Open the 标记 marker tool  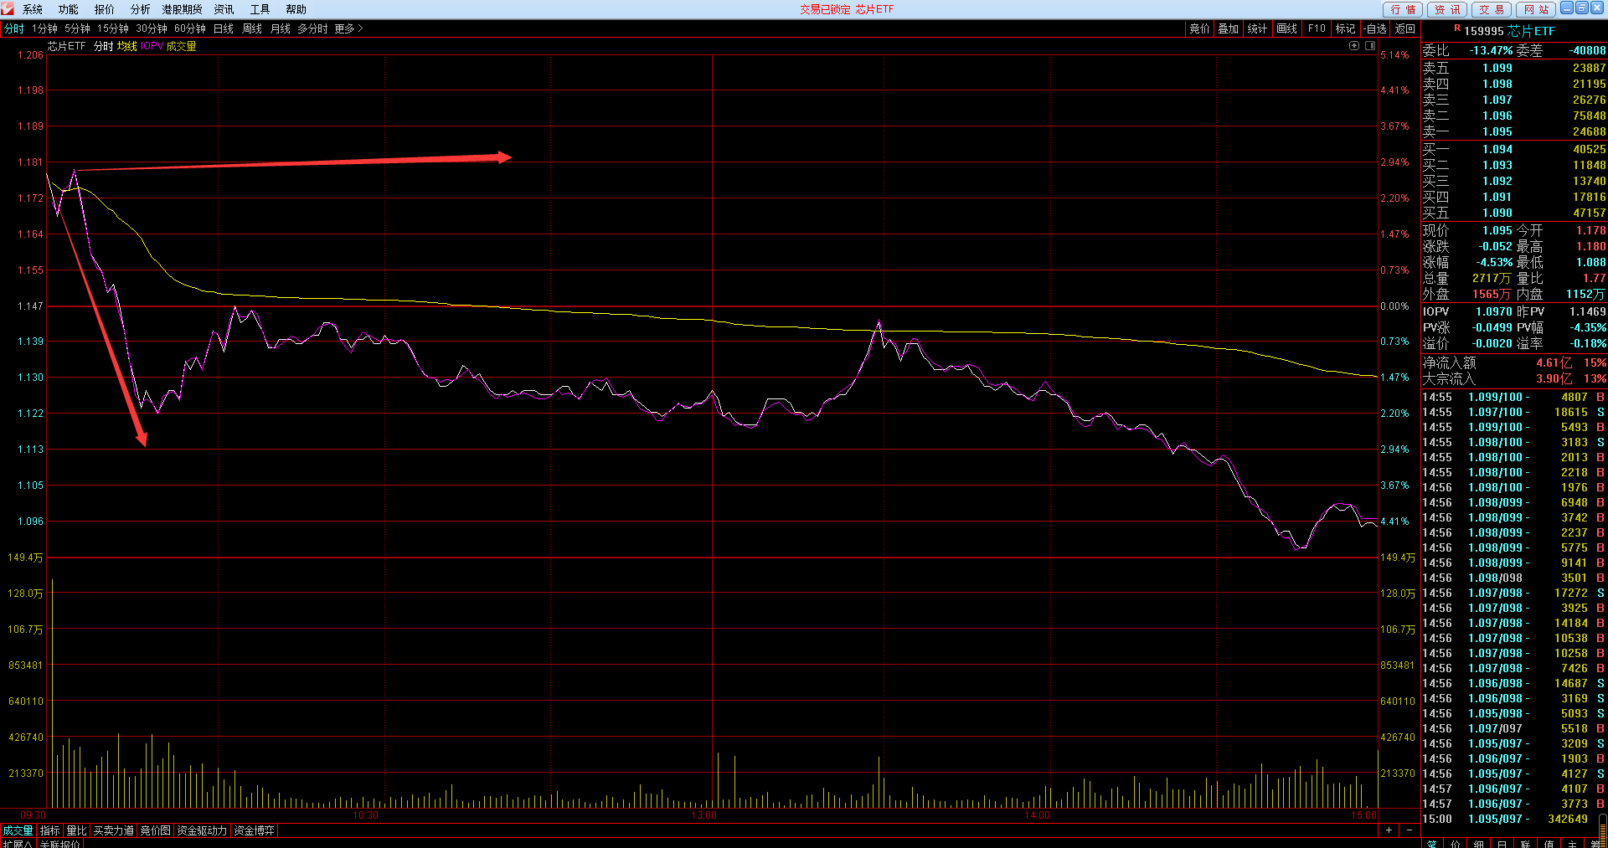pos(1345,28)
